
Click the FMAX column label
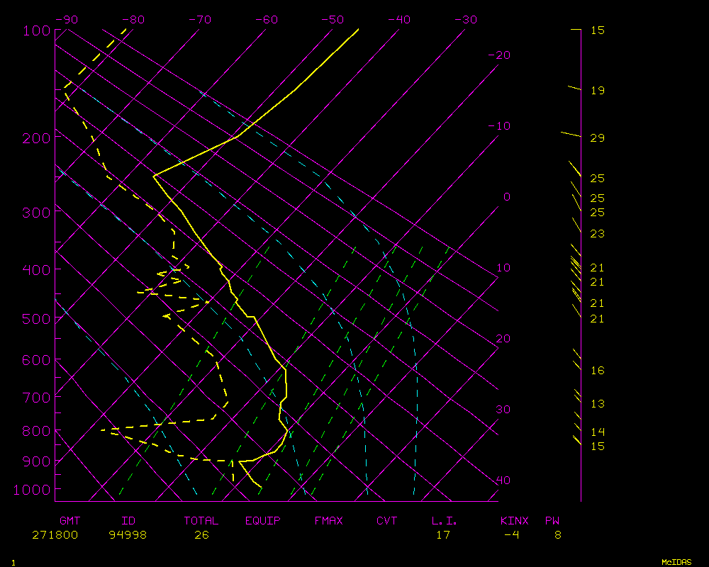[328, 521]
